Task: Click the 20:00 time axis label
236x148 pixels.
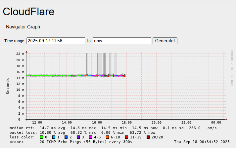Action: [x=157, y=123]
